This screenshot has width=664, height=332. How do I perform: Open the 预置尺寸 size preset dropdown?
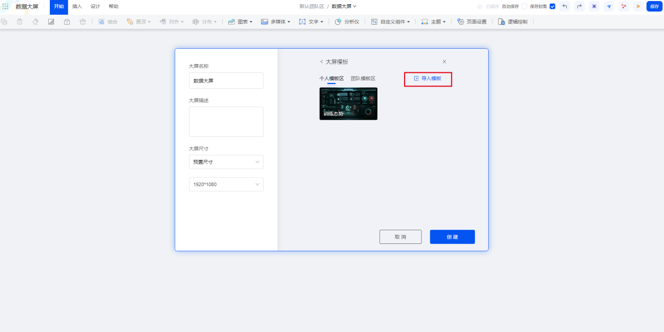click(x=226, y=162)
